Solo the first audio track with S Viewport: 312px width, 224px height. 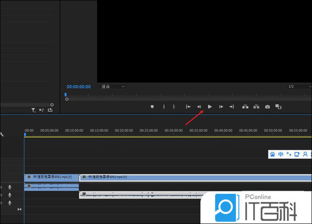[x=1, y=187]
